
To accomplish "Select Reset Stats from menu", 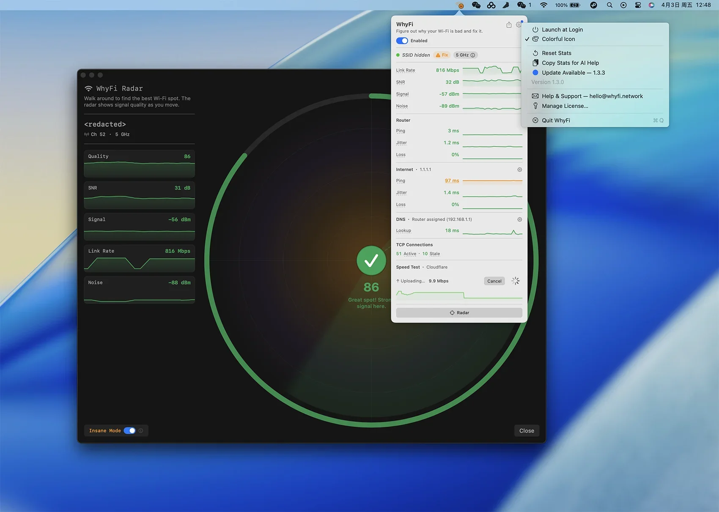I will [x=556, y=53].
